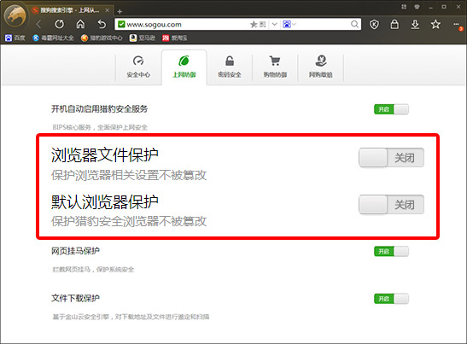
Task: Disable 网页挂马保护 toggle
Action: pos(391,252)
